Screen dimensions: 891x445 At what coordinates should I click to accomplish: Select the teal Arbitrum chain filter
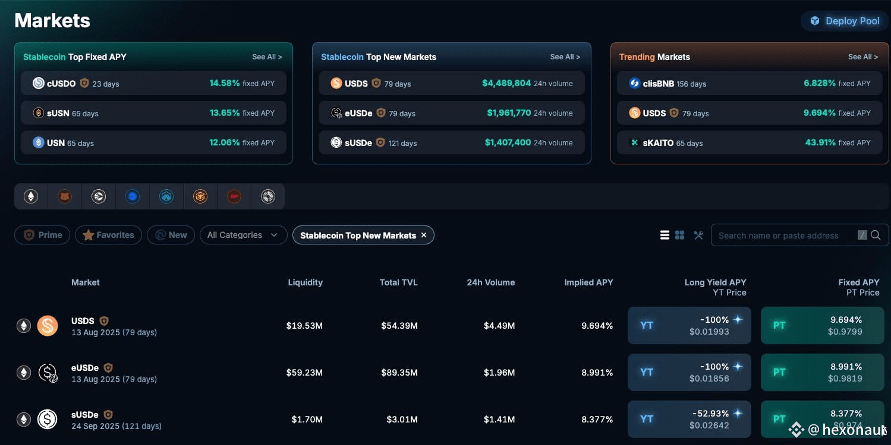click(x=166, y=196)
